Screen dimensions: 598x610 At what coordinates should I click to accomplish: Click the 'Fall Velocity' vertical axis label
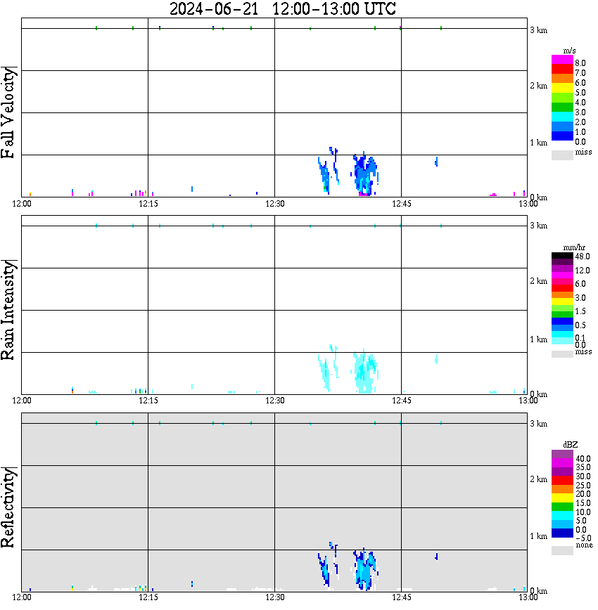(x=8, y=112)
